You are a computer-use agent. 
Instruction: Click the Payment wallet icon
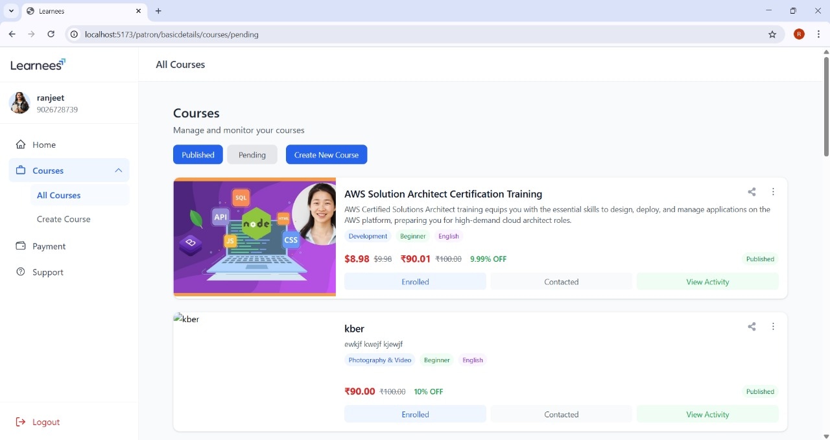point(21,246)
